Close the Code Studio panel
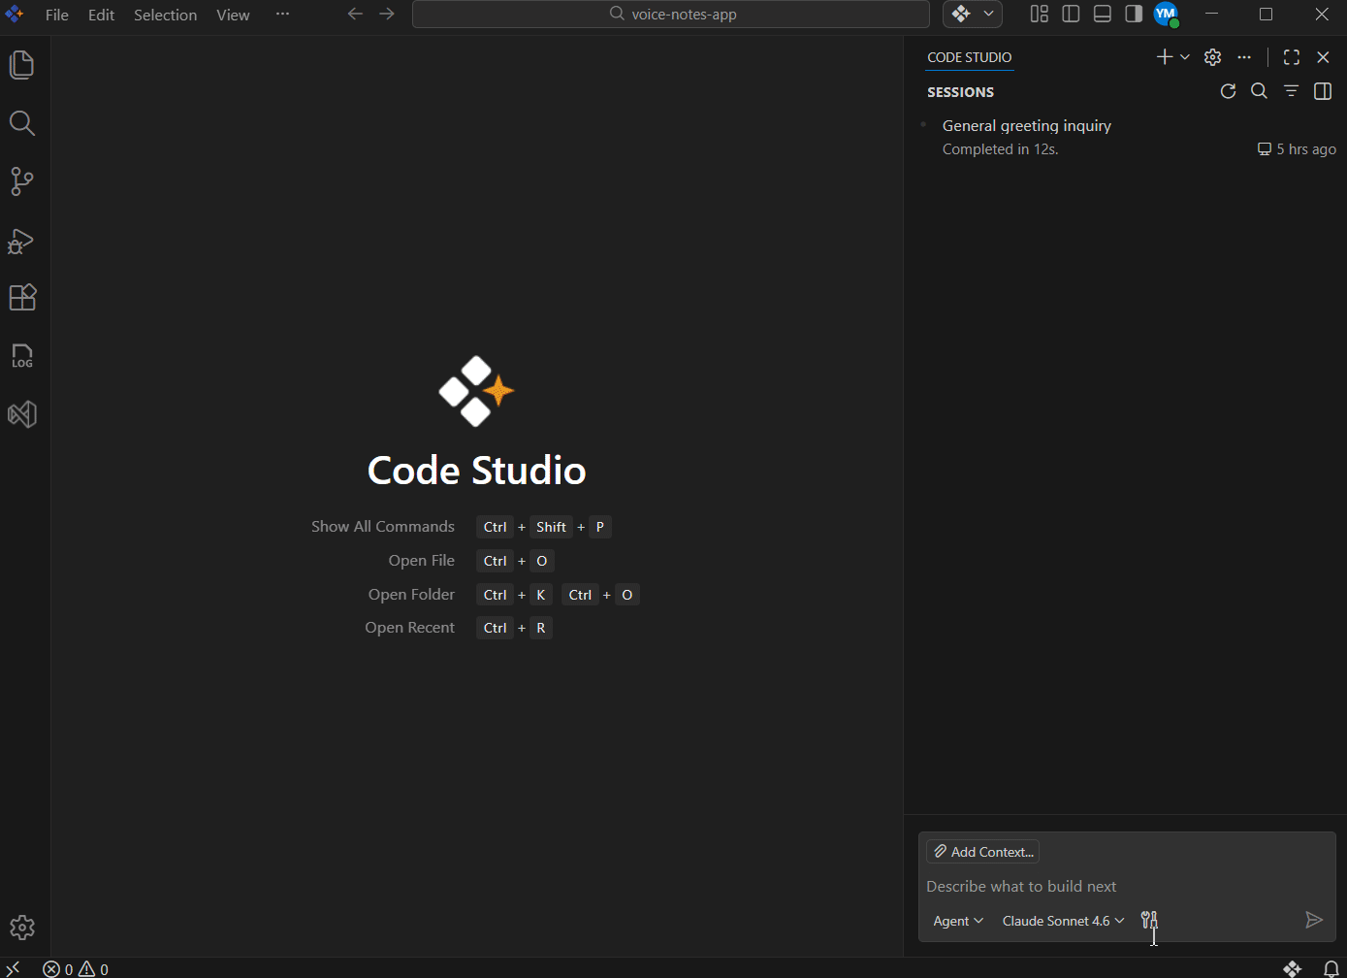This screenshot has height=978, width=1347. tap(1323, 57)
